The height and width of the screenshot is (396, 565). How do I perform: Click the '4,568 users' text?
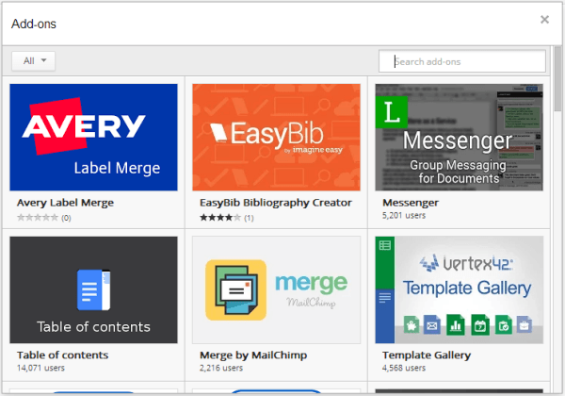point(404,369)
